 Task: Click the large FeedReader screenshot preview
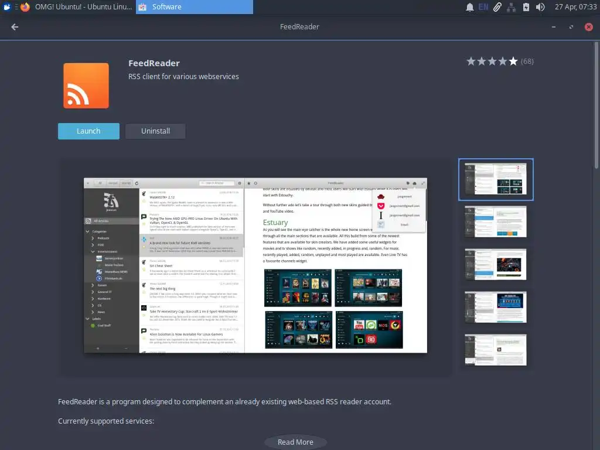coord(255,265)
